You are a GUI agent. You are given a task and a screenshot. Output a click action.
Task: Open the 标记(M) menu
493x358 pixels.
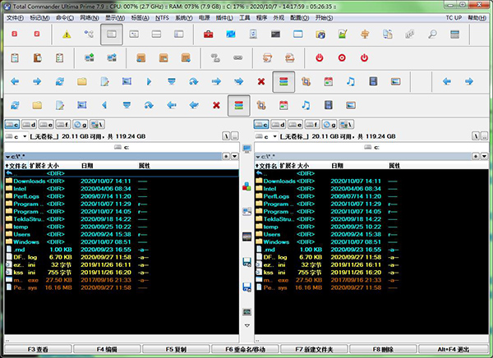40,18
